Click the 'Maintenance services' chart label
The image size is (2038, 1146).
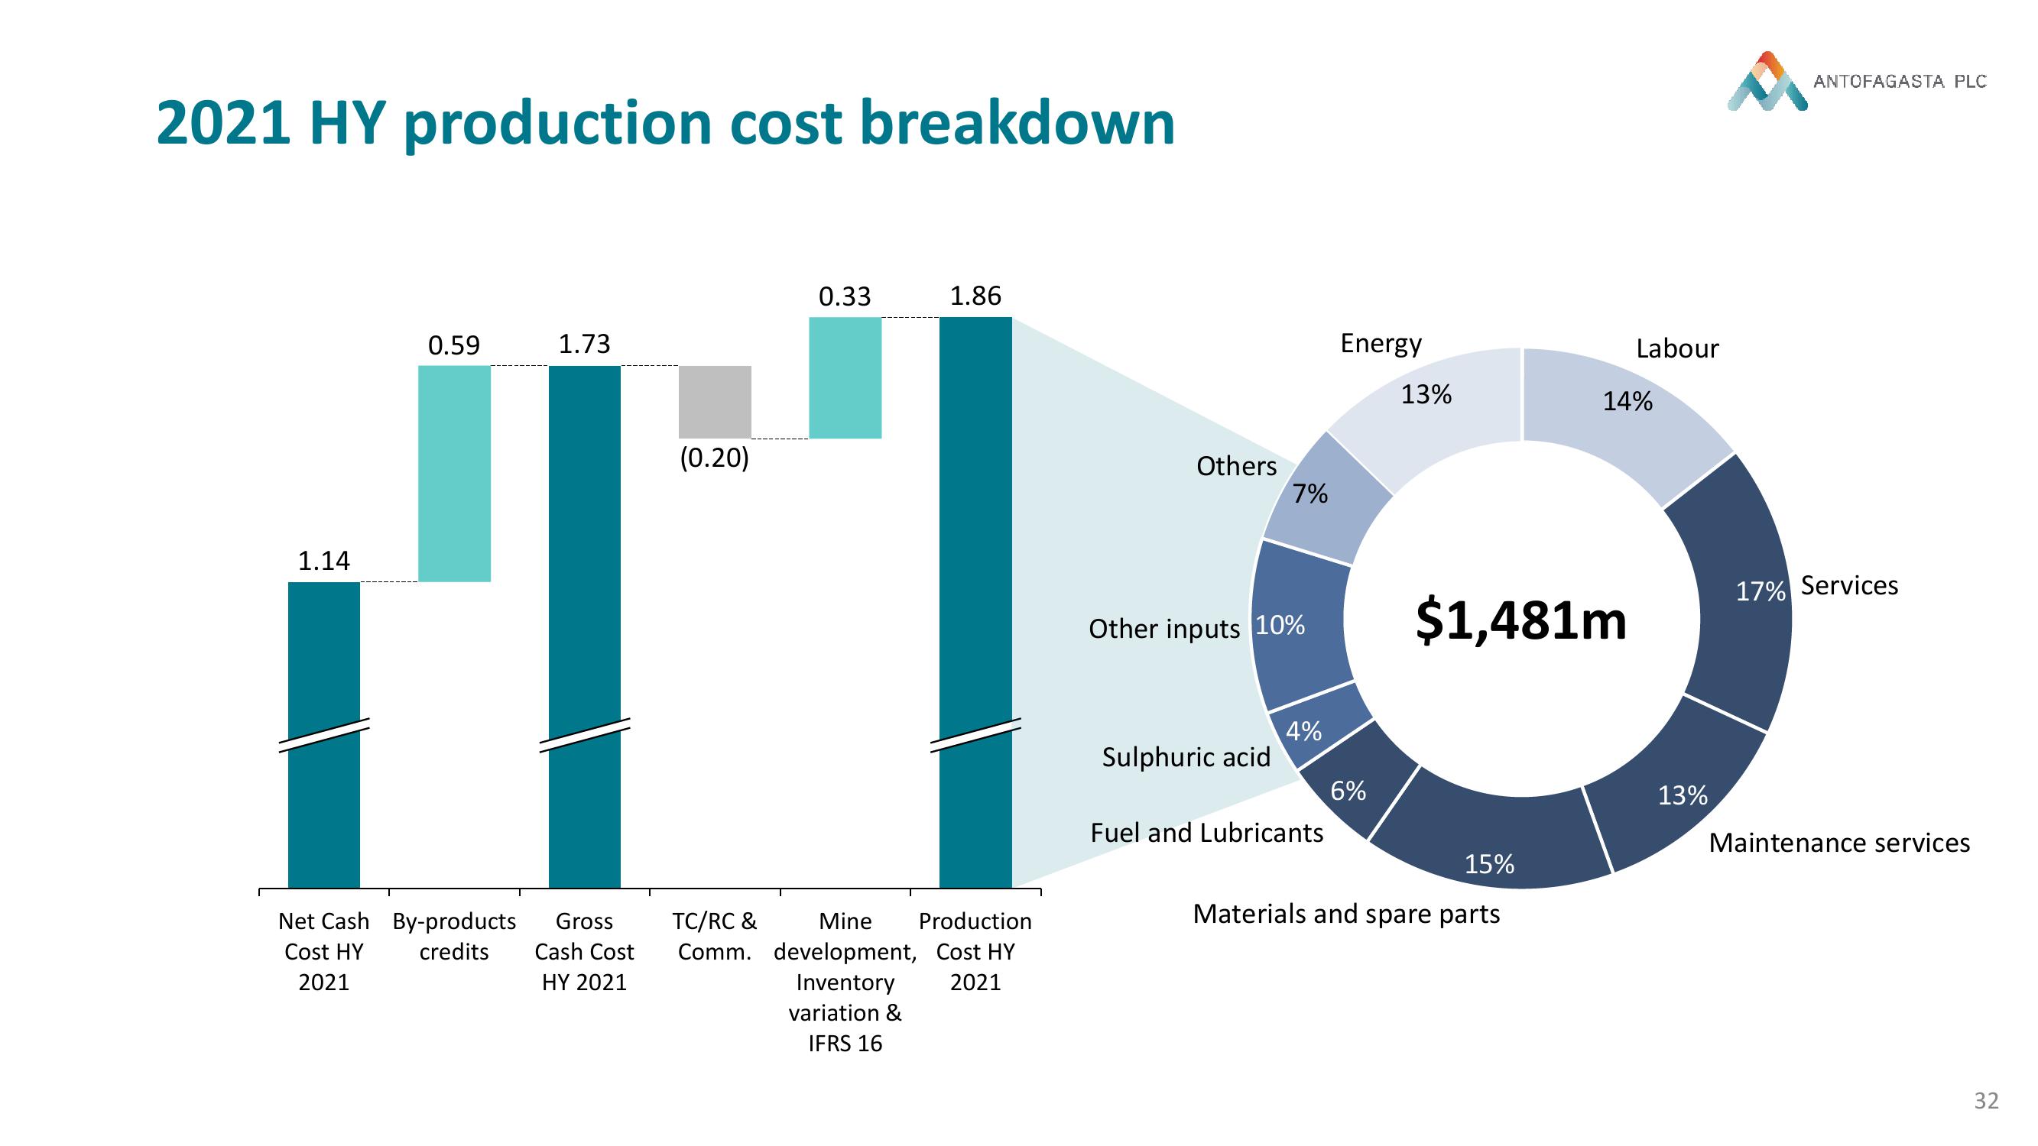coord(1839,843)
